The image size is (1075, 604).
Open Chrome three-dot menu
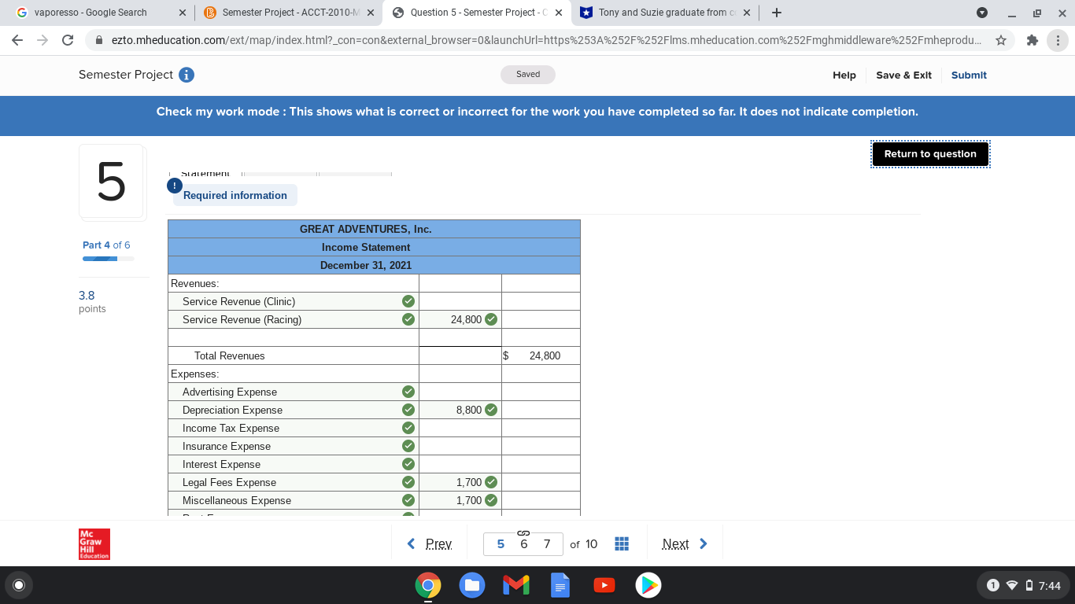tap(1057, 40)
